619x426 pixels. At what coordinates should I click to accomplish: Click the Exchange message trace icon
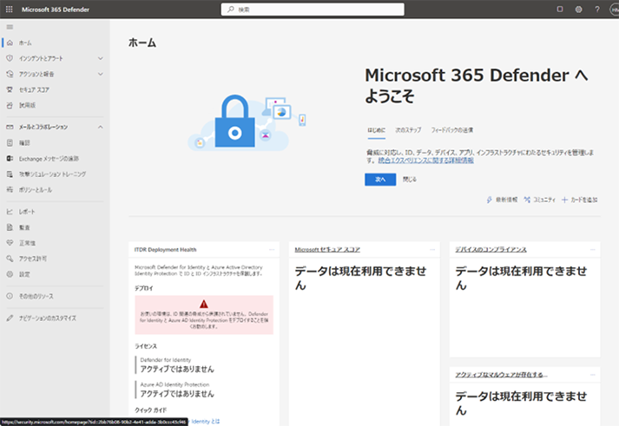click(10, 158)
